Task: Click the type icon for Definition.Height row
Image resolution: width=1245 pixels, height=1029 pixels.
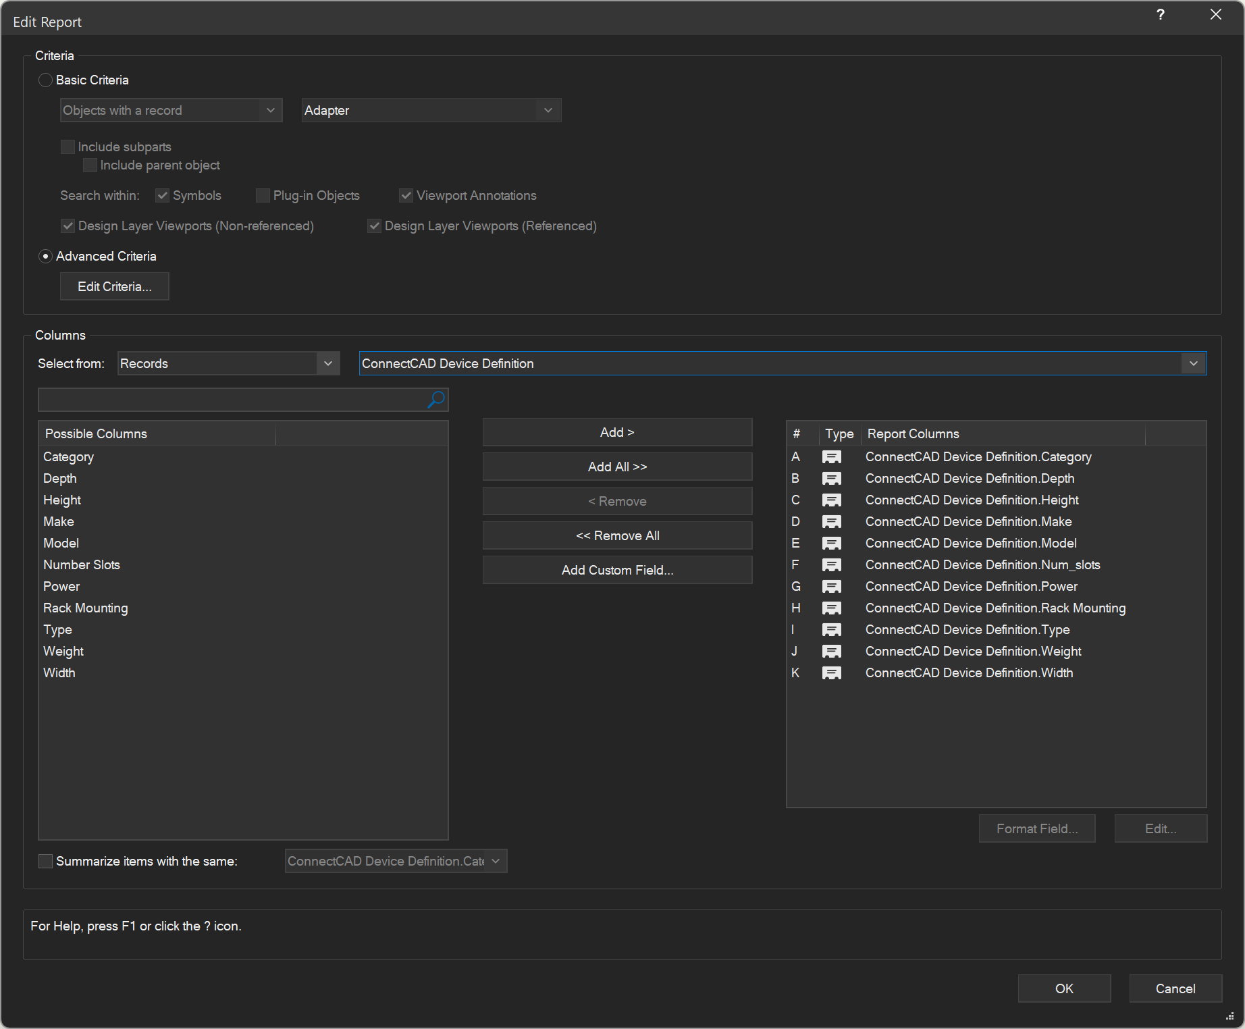Action: point(831,500)
